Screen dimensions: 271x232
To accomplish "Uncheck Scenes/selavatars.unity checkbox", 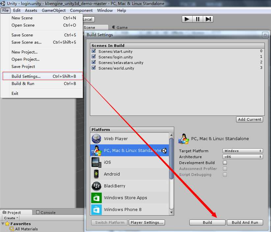I will pyautogui.click(x=94, y=62).
